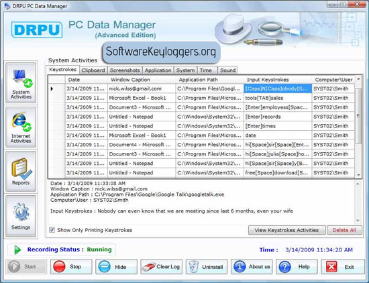Click the Hide application button
The height and width of the screenshot is (283, 369).
click(116, 266)
